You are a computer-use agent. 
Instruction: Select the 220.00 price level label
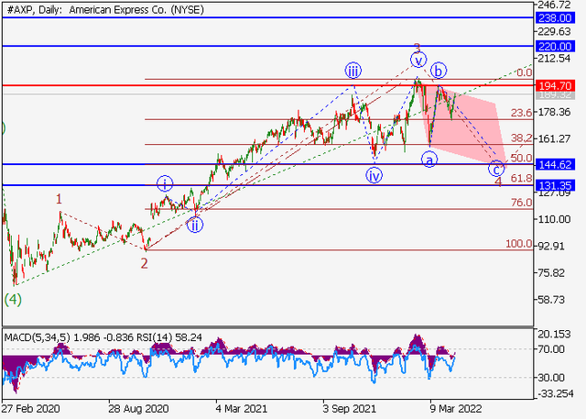pyautogui.click(x=559, y=45)
